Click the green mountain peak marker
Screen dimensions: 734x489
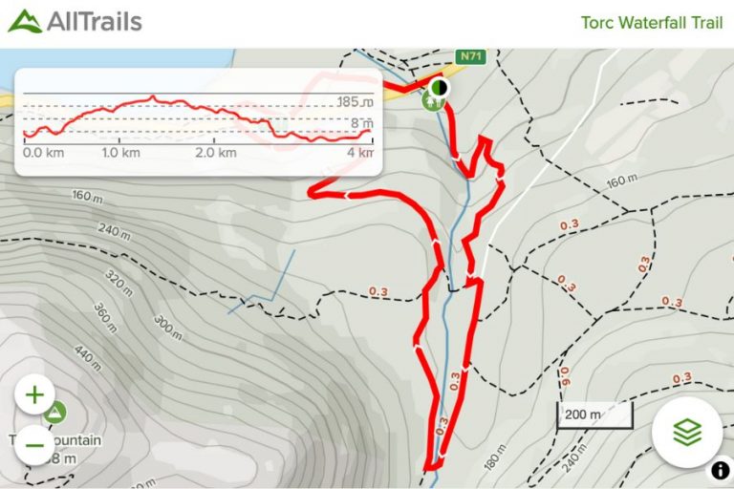point(55,413)
